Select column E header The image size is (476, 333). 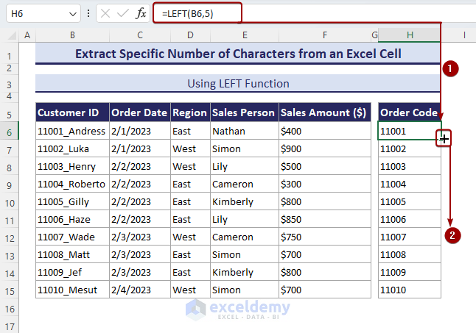click(244, 35)
